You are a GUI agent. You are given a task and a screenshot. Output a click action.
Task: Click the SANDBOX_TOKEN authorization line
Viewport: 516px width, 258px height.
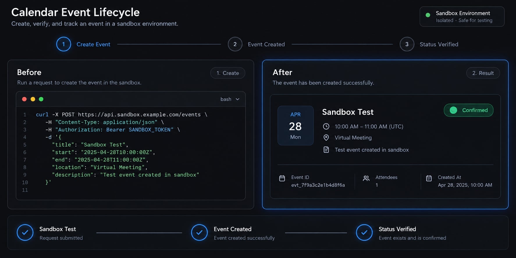(113, 130)
